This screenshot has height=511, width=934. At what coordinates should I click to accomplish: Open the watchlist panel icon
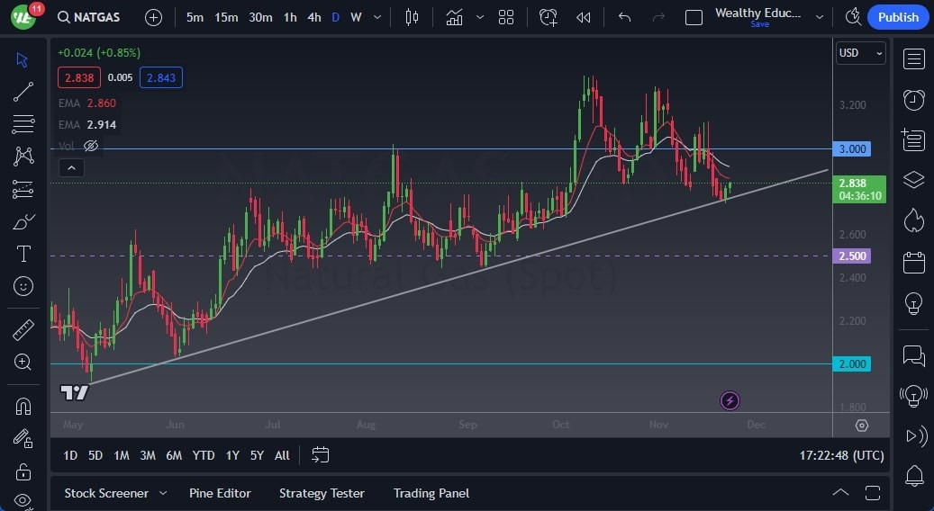914,59
